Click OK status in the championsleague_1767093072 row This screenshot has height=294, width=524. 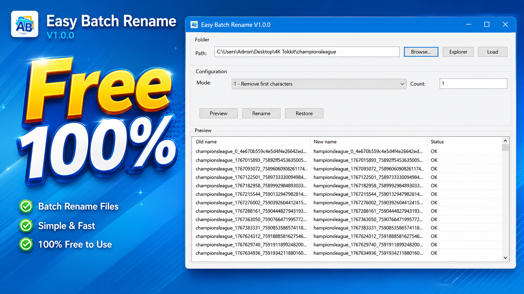pyautogui.click(x=434, y=169)
